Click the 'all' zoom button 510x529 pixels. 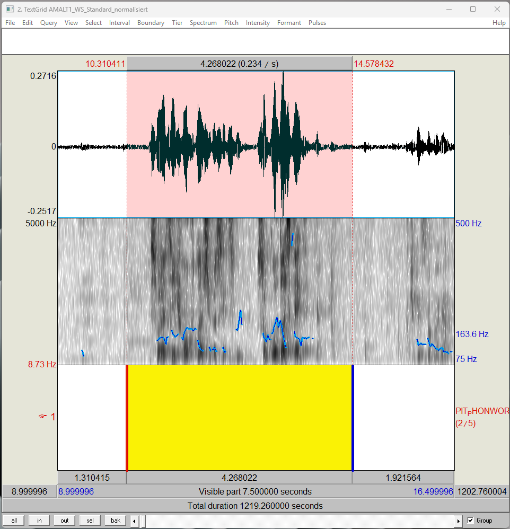(x=14, y=520)
